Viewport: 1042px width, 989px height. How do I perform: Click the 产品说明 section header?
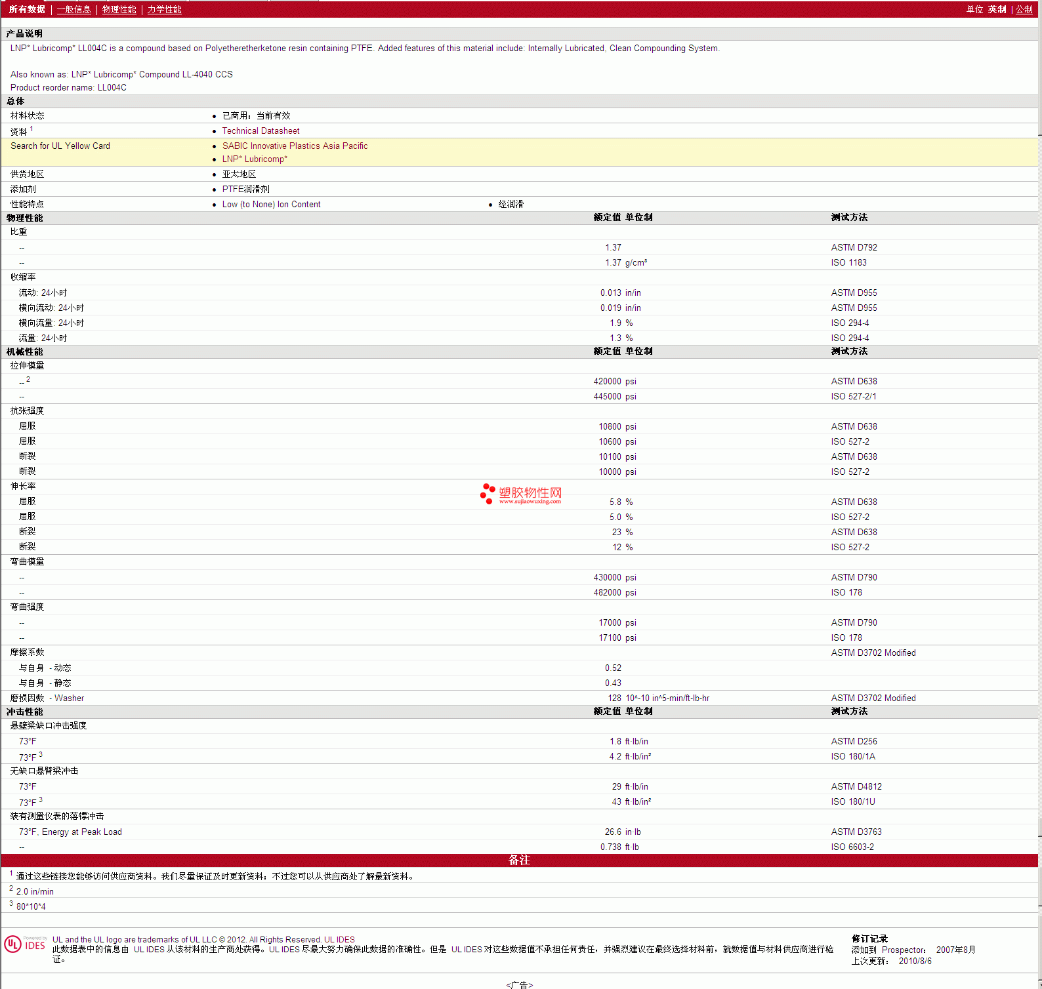(x=24, y=33)
